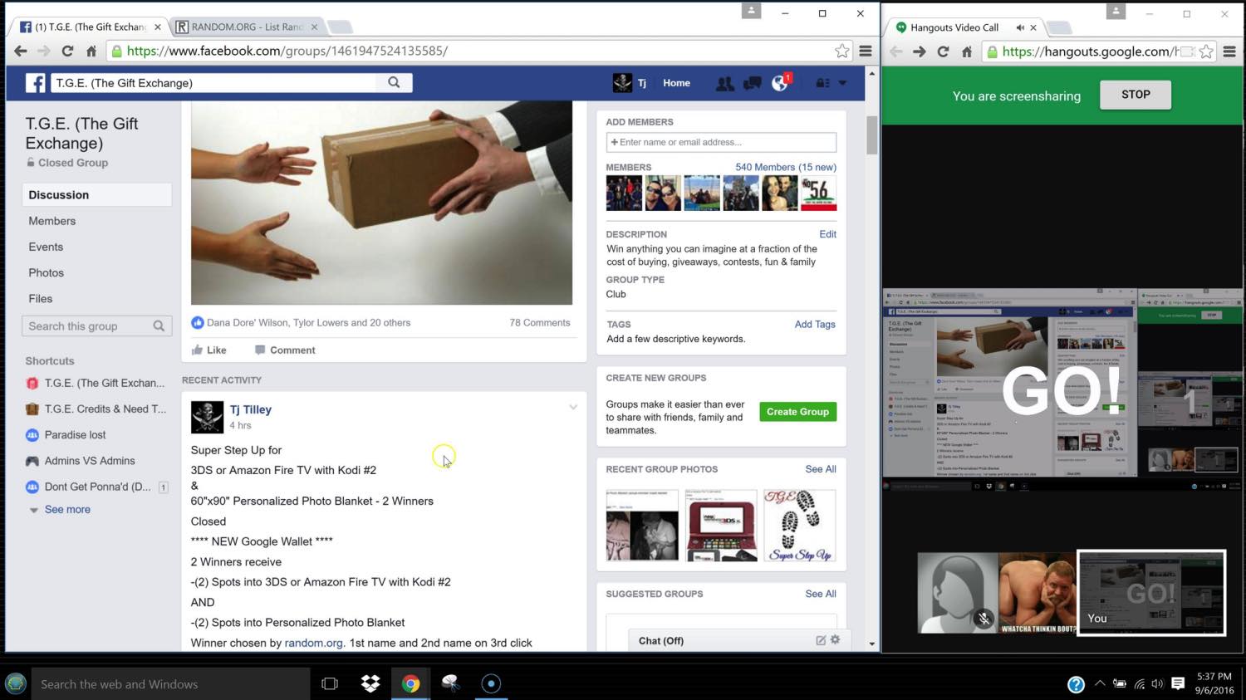
Task: Click the green Create Group button
Action: (797, 412)
